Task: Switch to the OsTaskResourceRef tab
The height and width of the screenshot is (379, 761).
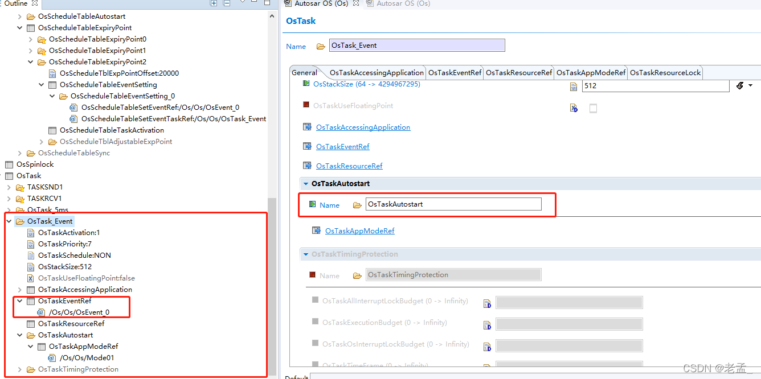Action: [x=519, y=72]
